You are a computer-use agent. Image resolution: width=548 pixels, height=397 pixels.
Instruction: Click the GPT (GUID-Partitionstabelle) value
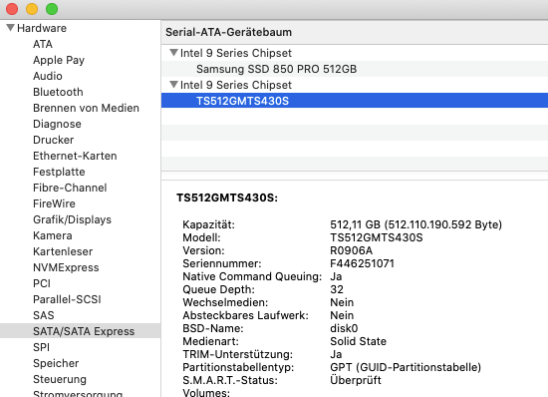(x=406, y=367)
